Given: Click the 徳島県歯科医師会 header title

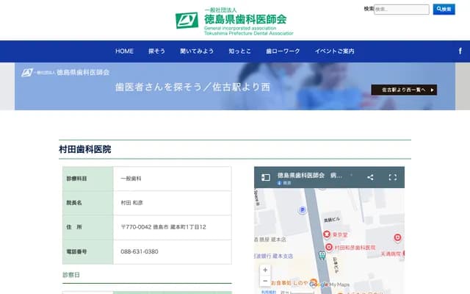Looking at the screenshot, I should click(245, 19).
